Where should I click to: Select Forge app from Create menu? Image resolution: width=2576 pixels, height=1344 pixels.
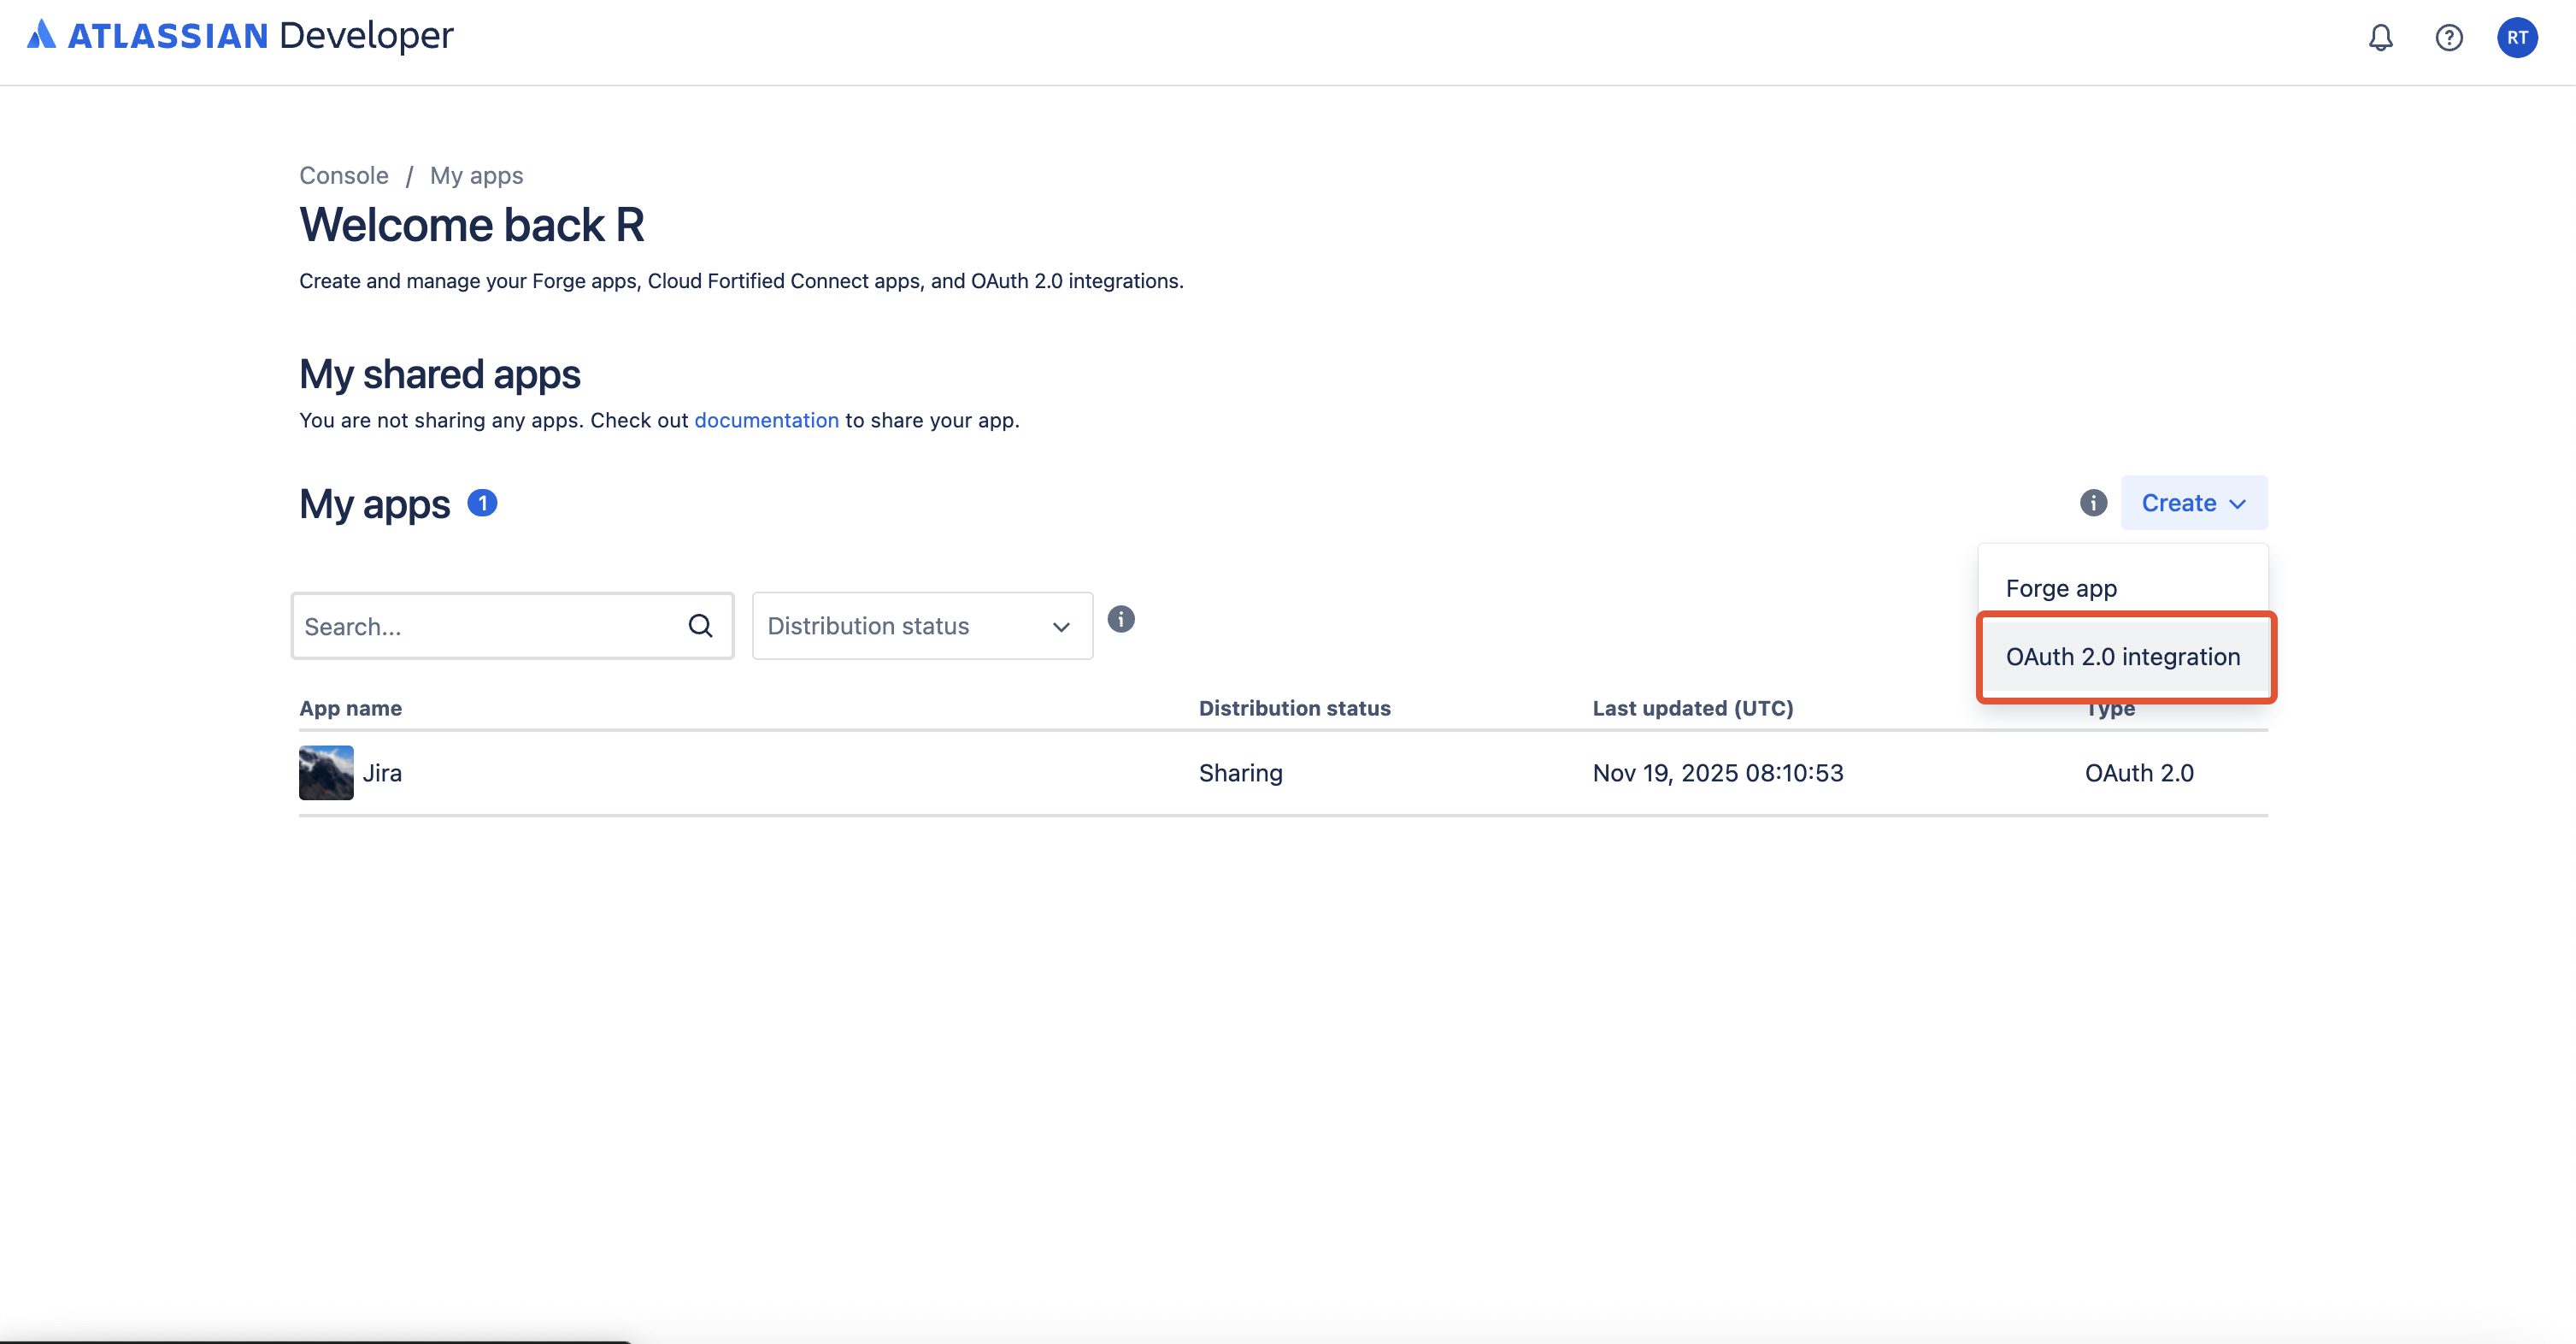[x=2061, y=588]
